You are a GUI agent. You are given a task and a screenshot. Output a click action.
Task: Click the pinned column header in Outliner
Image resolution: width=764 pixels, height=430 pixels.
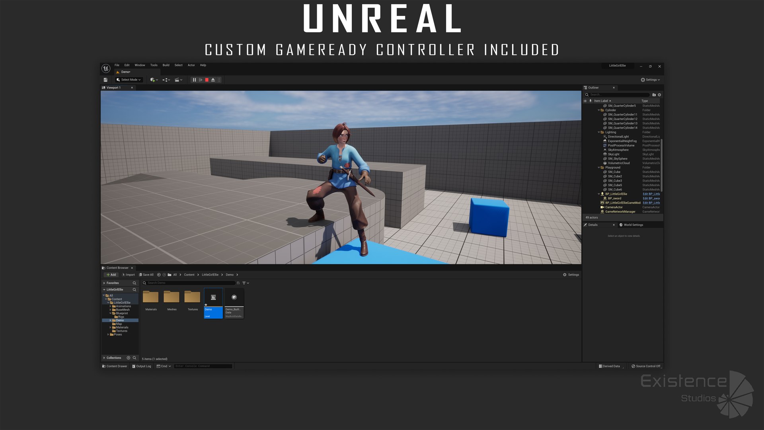point(591,101)
